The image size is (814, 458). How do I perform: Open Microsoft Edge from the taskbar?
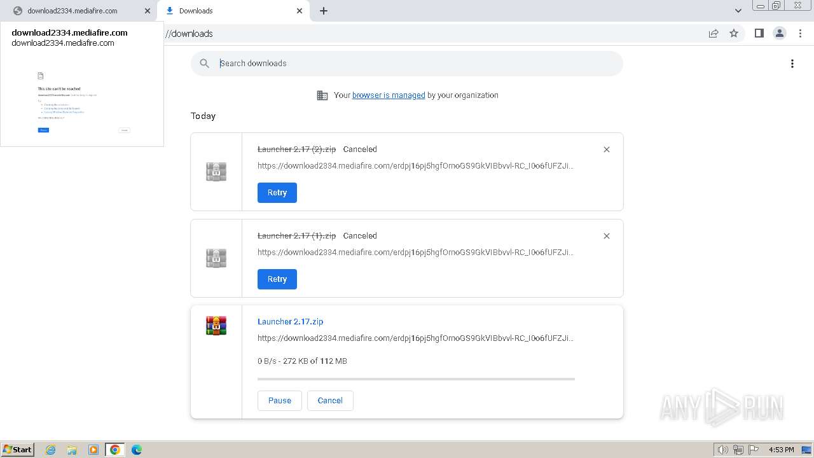pos(137,450)
